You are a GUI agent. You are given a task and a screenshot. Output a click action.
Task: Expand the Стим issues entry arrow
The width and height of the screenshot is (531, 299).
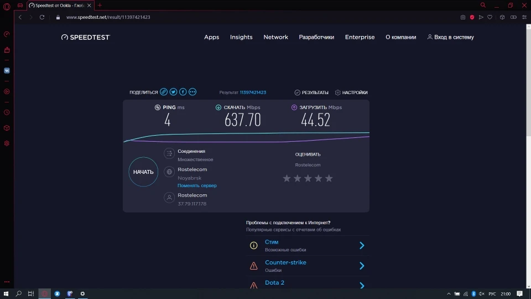point(362,245)
